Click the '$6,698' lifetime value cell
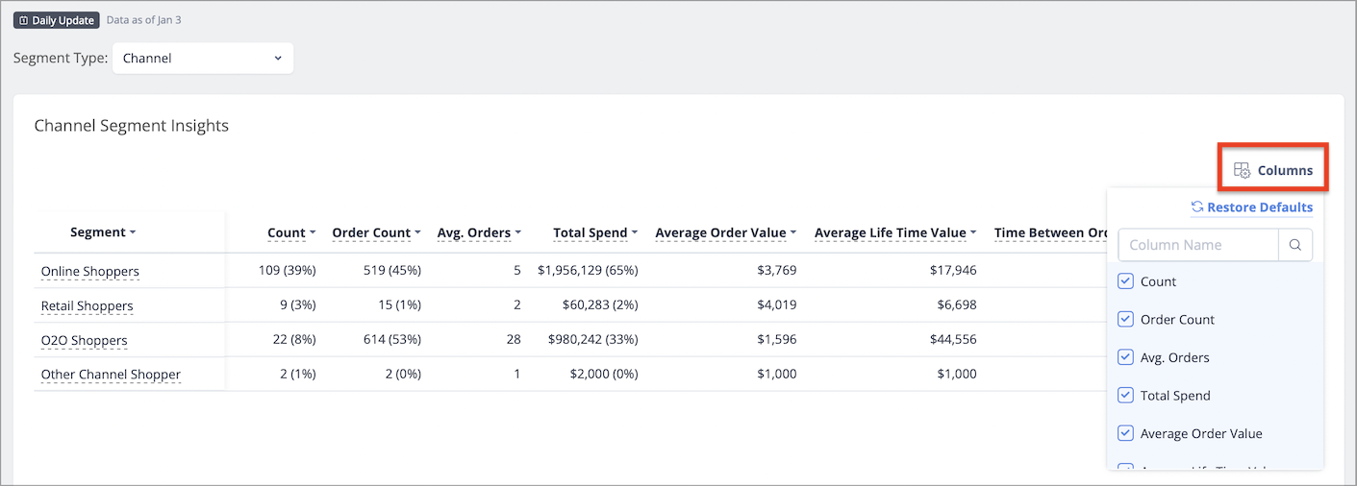1357x486 pixels. point(956,304)
